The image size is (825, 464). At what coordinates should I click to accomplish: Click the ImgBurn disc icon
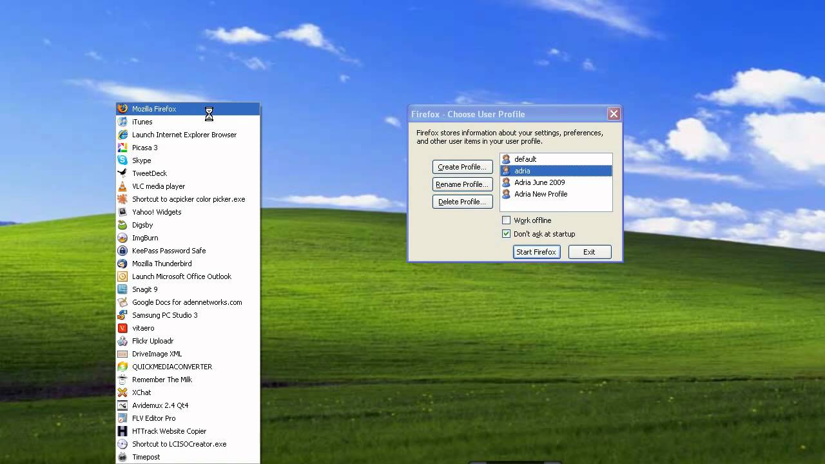pyautogui.click(x=122, y=238)
